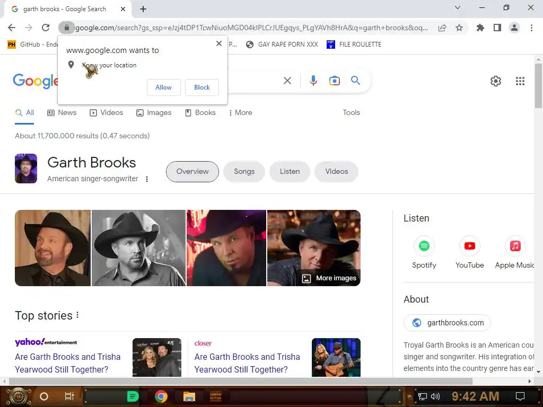Dismiss the location permission popup

tap(219, 43)
